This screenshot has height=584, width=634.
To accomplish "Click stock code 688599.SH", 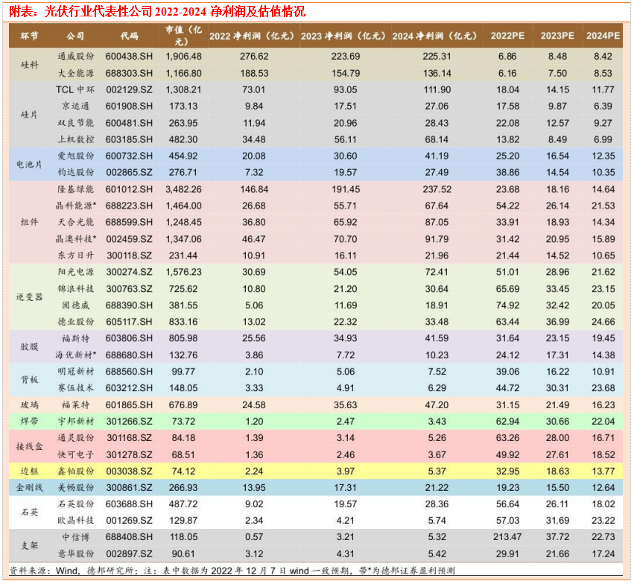I will [130, 222].
